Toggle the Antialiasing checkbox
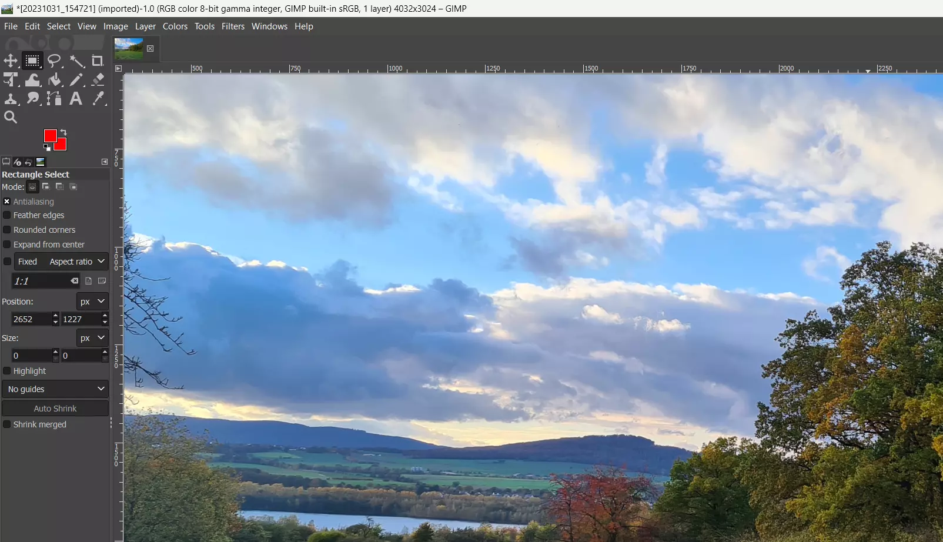The width and height of the screenshot is (943, 542). click(6, 201)
